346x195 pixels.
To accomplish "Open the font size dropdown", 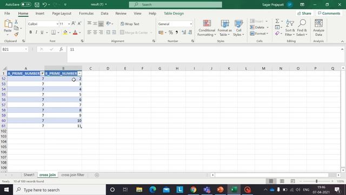I will pyautogui.click(x=69, y=24).
